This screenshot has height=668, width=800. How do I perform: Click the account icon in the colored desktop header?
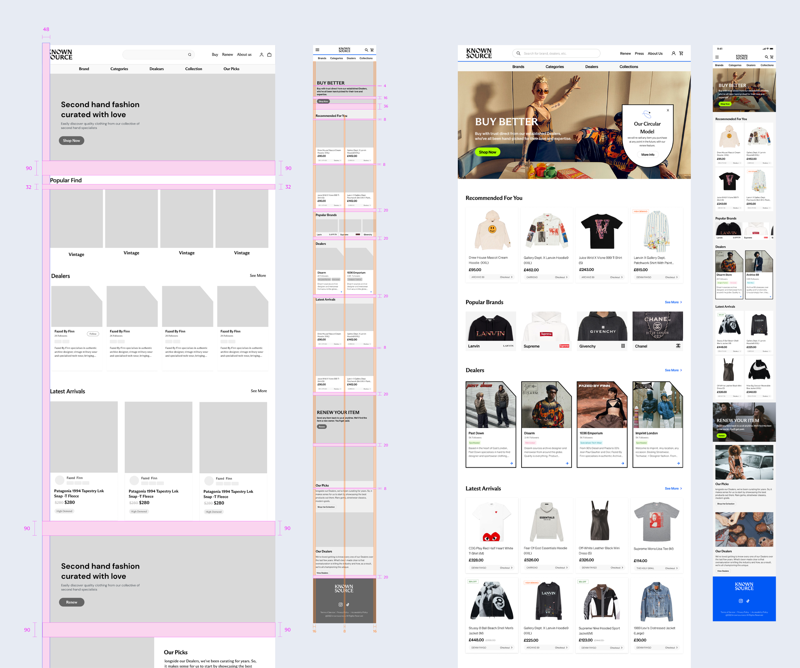pyautogui.click(x=673, y=53)
